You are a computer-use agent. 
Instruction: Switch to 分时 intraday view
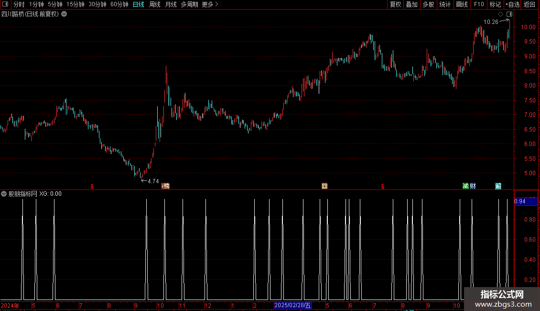point(19,4)
